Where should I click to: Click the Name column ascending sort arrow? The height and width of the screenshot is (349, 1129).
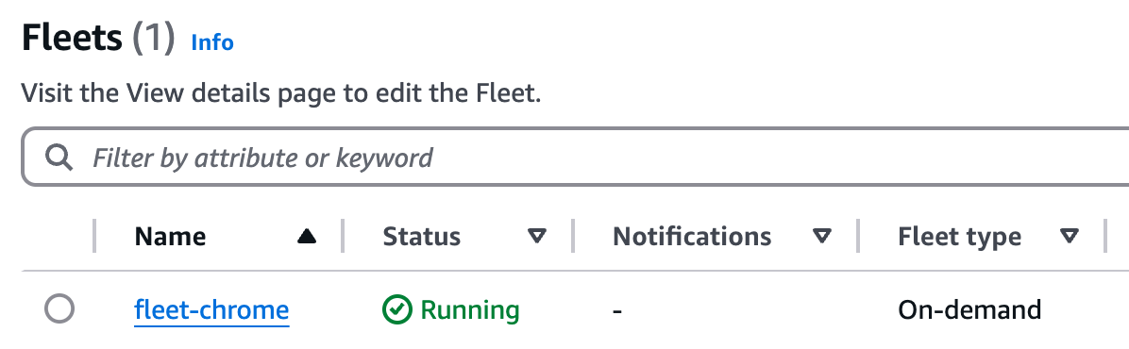[308, 237]
